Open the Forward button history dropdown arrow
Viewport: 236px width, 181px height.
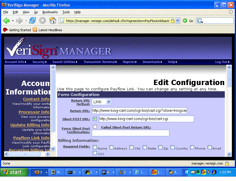tap(26, 21)
